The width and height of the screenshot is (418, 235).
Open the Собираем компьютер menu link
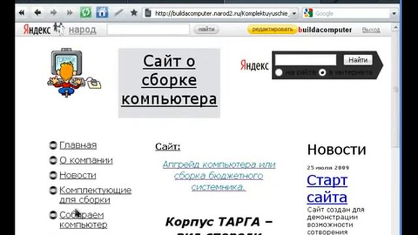(x=84, y=220)
